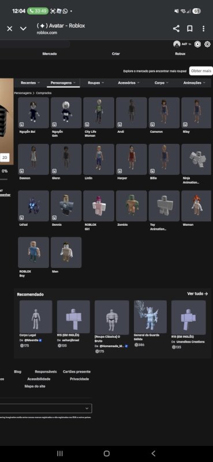Select the Glenn character thumbnail

tap(66, 159)
